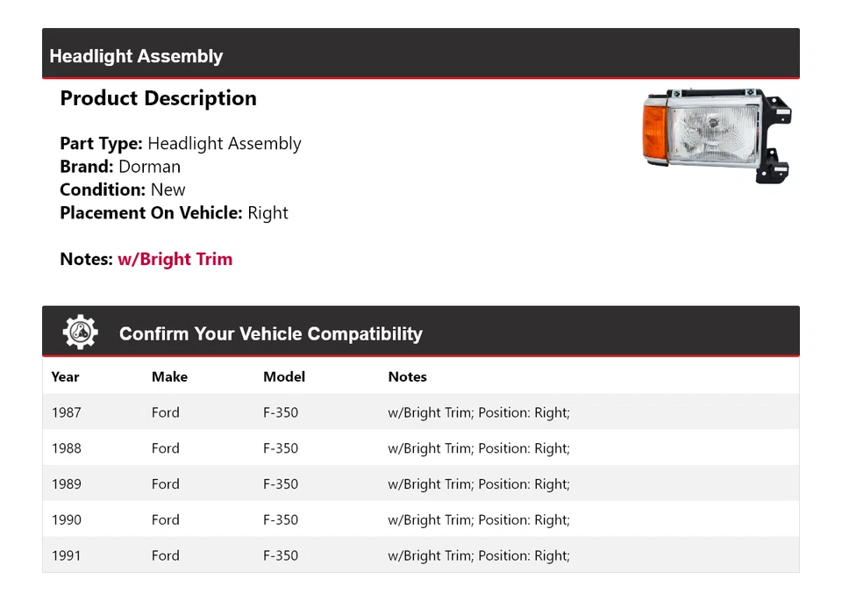
Task: Click the Make column header
Action: tap(169, 376)
